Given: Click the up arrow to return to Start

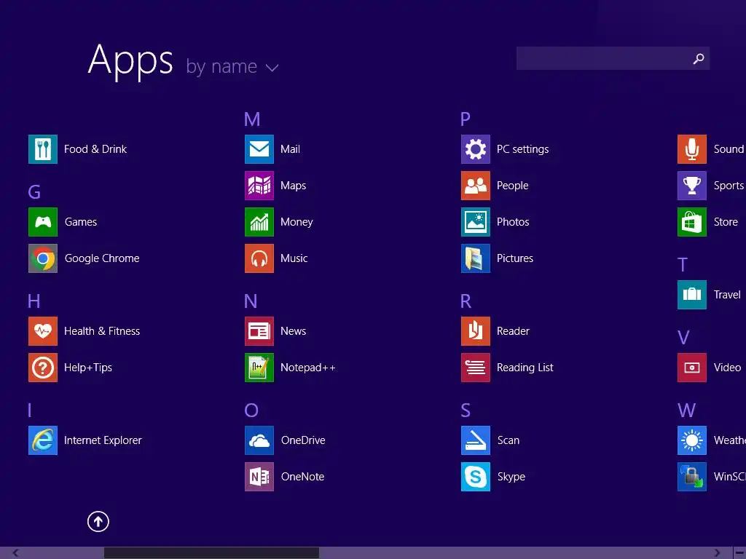Looking at the screenshot, I should click(98, 521).
